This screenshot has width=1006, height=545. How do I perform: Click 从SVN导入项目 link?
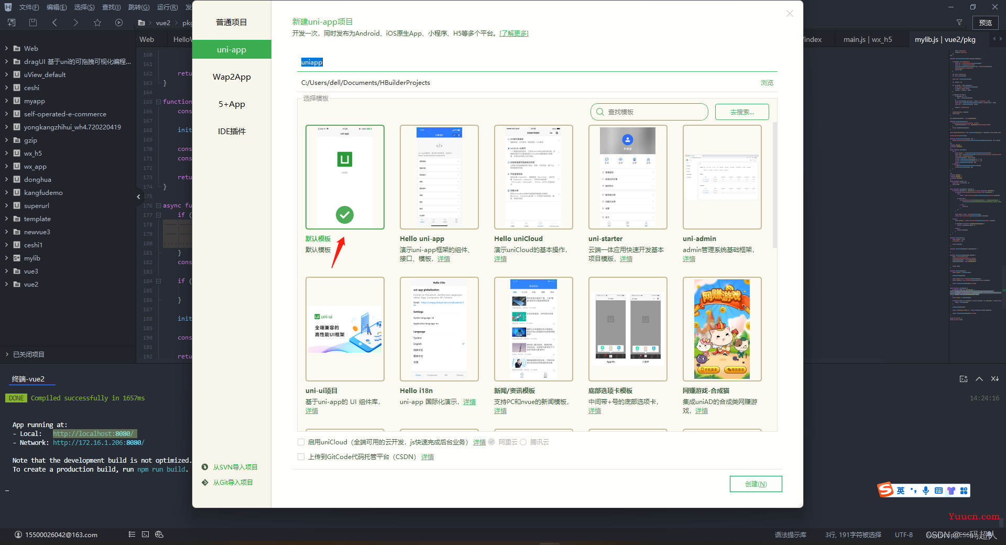235,467
